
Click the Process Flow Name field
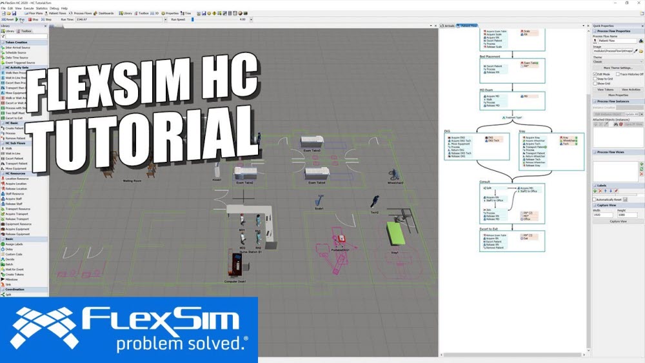point(617,41)
